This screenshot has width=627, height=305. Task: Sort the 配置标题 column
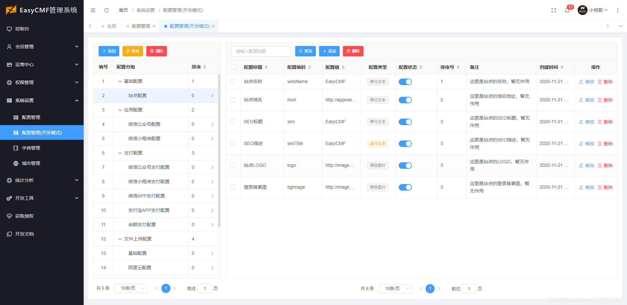tap(266, 67)
